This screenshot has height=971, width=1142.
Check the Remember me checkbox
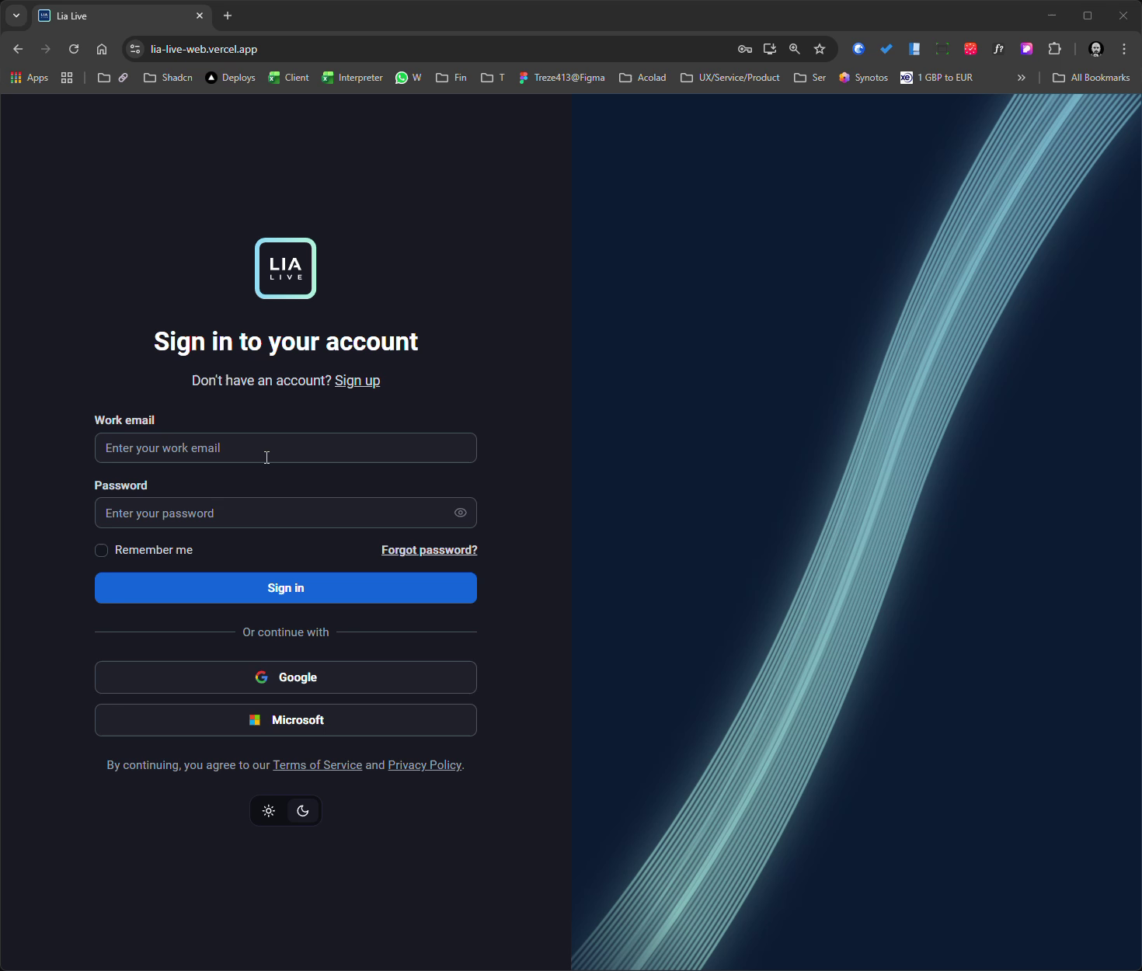(101, 550)
